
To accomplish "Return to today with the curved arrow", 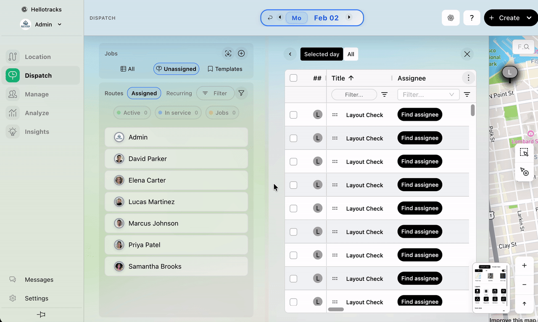I will [x=270, y=18].
